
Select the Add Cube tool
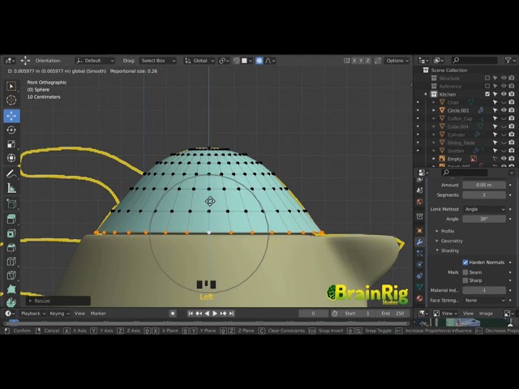click(x=11, y=203)
